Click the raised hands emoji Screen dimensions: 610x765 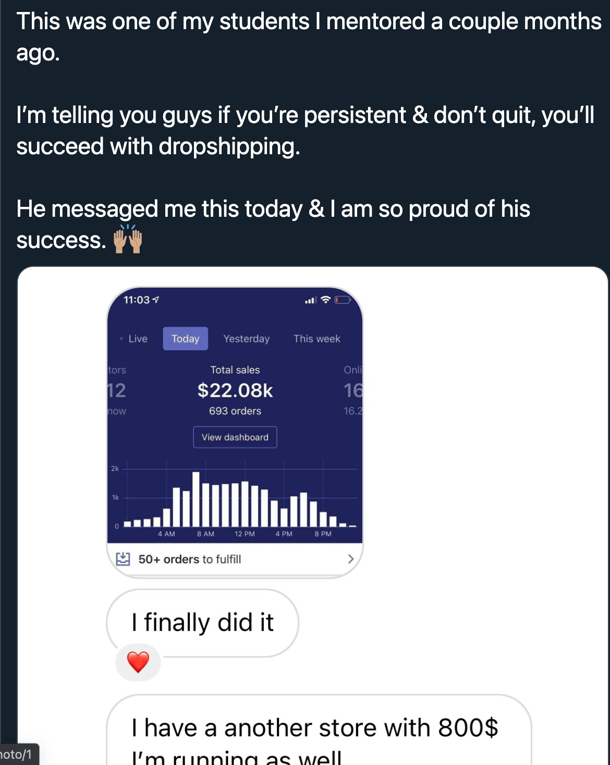(x=128, y=240)
